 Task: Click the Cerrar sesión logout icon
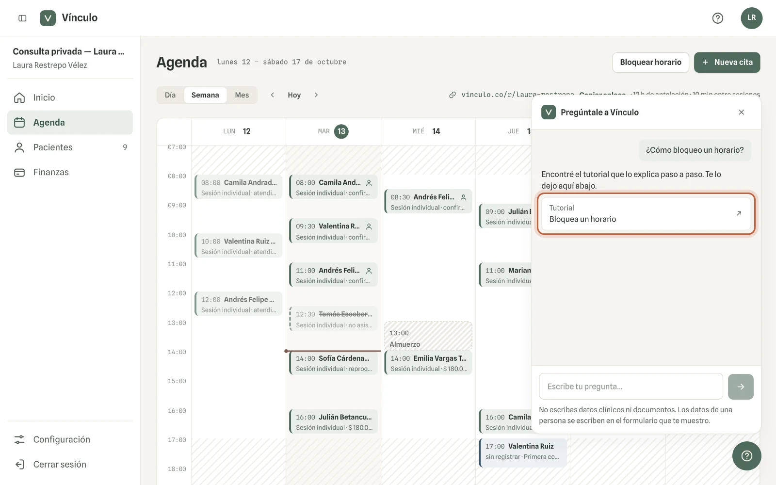[19, 464]
